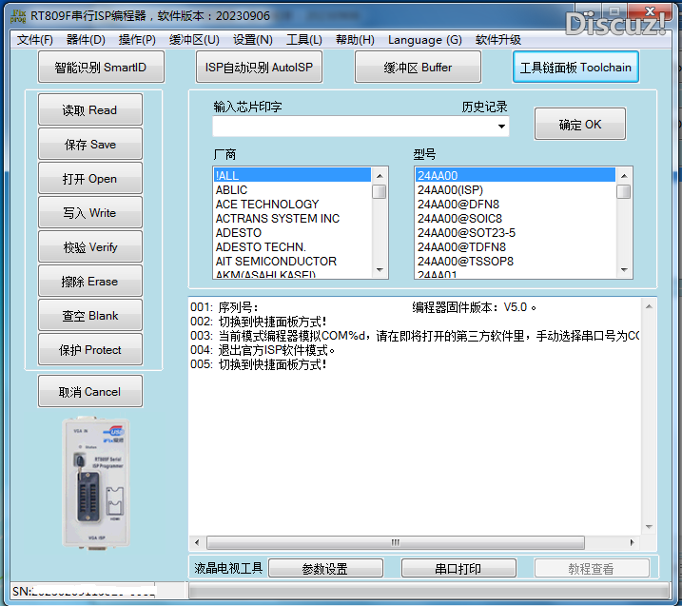Open the 操作(P) menu
Viewport: 682px width, 606px height.
[x=137, y=40]
